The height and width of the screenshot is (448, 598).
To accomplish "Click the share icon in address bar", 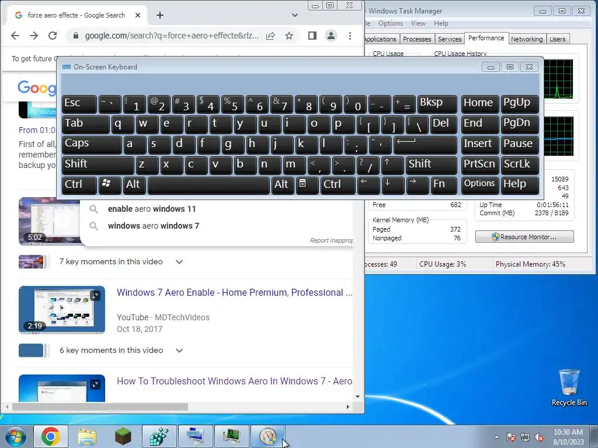I will [270, 36].
